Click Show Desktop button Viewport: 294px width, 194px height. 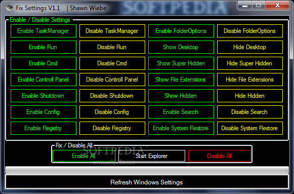click(181, 47)
